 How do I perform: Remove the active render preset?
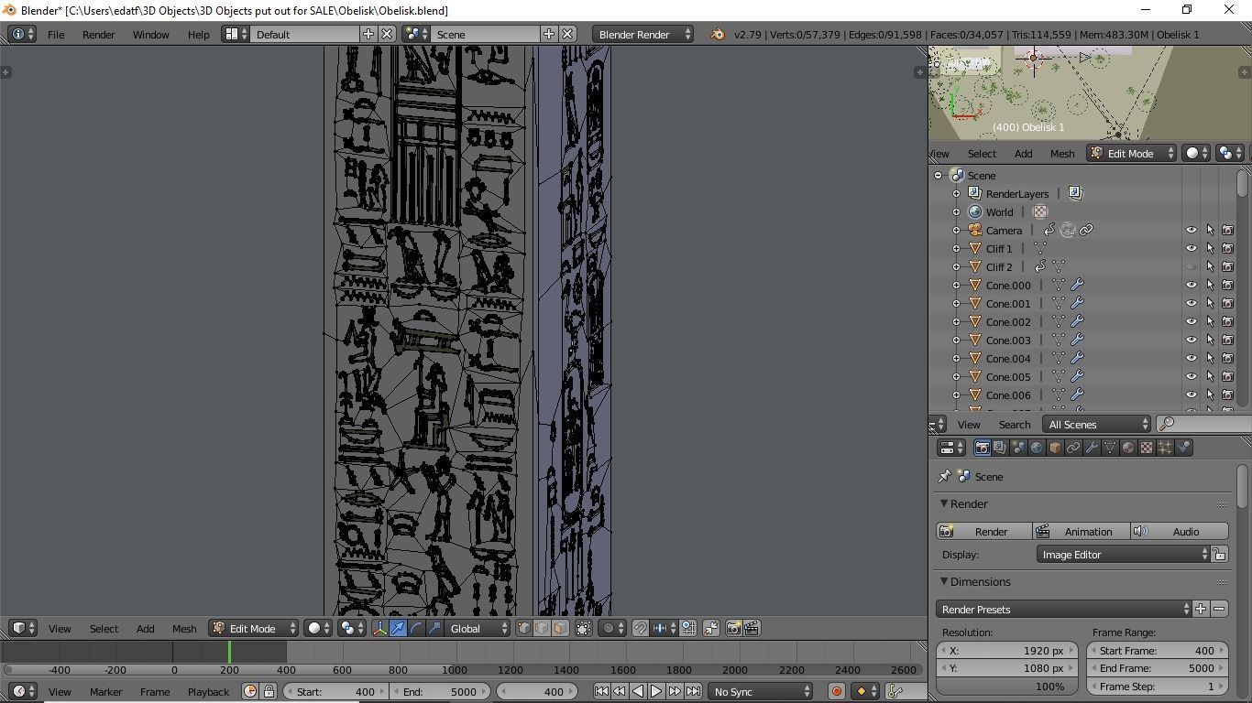tap(1219, 609)
